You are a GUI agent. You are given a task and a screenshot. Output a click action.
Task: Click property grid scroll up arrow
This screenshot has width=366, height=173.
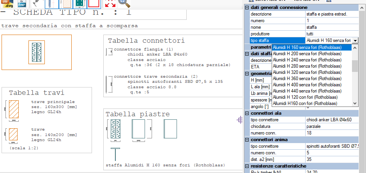362,7
